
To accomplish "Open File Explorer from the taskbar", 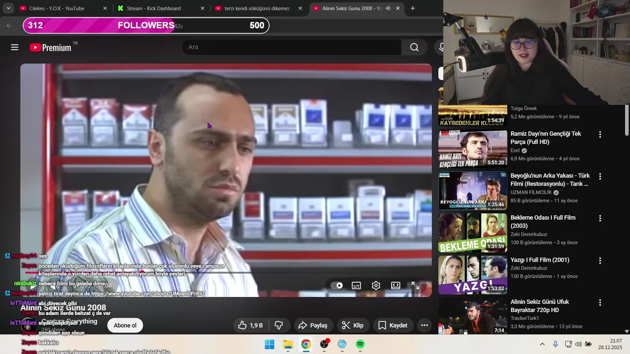I will point(288,344).
